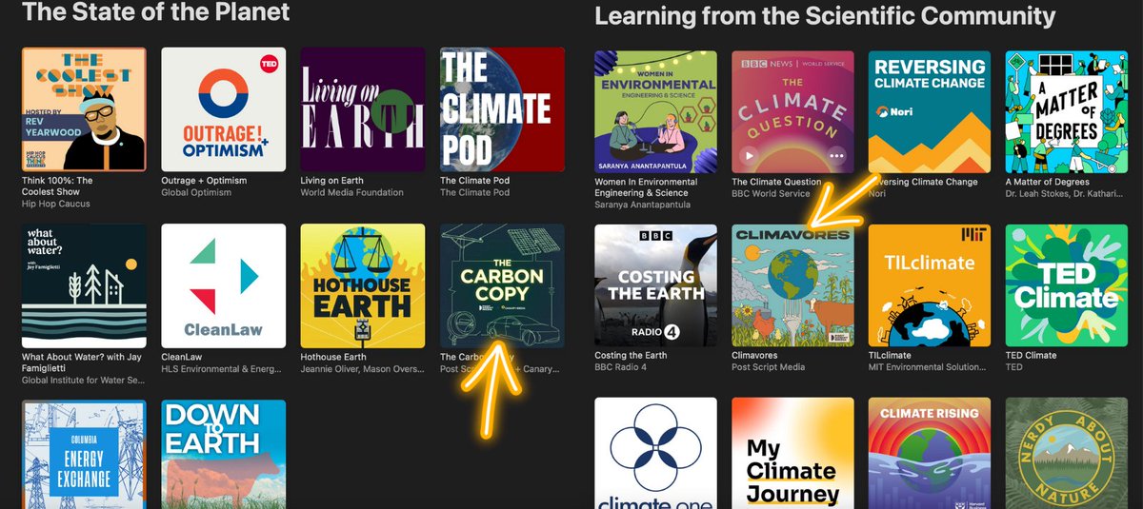1143x509 pixels.
Task: Select the Climate Rising artwork
Action: click(930, 453)
